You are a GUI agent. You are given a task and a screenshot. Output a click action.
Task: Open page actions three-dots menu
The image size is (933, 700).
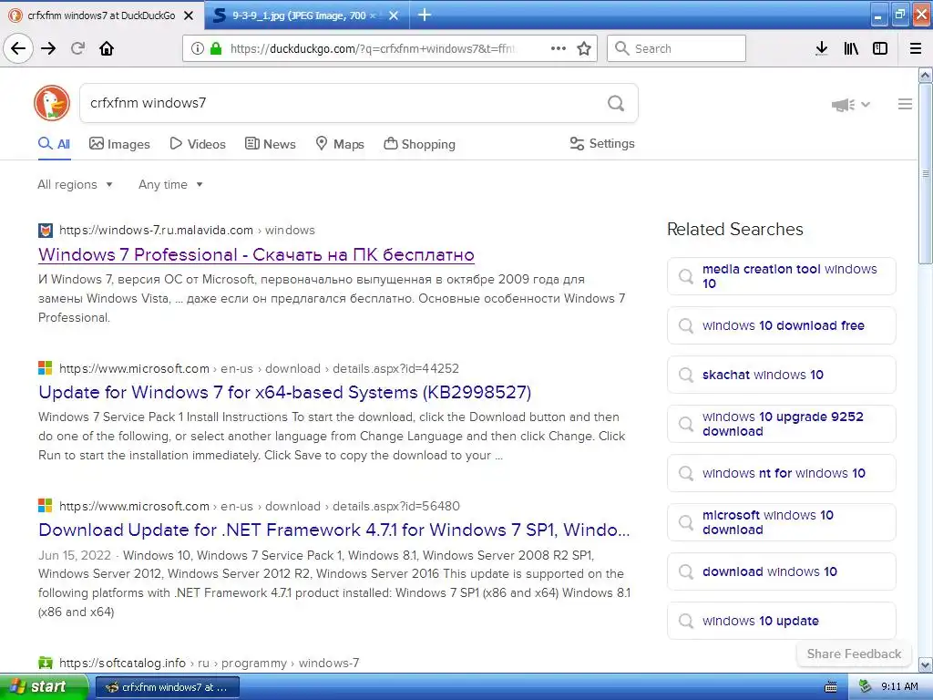tap(559, 48)
